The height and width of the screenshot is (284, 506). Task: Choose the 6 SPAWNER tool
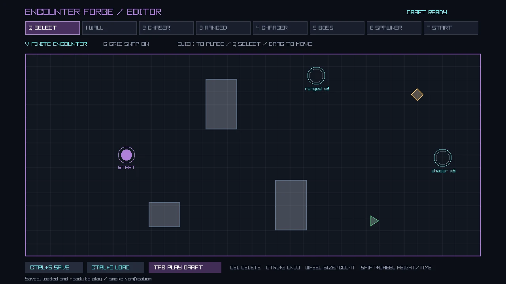pyautogui.click(x=394, y=28)
